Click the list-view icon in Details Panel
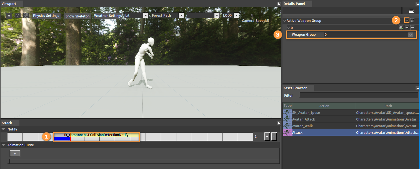Screen dimensions: 420x169 pyautogui.click(x=411, y=11)
